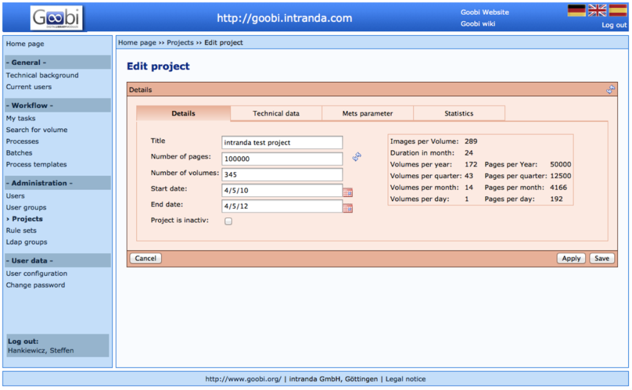Click Log out in the top header
This screenshot has width=632, height=390.
[614, 25]
